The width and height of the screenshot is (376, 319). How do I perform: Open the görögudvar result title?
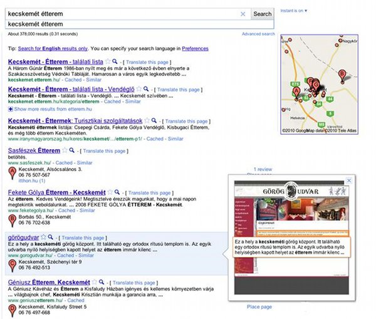coord(23,238)
